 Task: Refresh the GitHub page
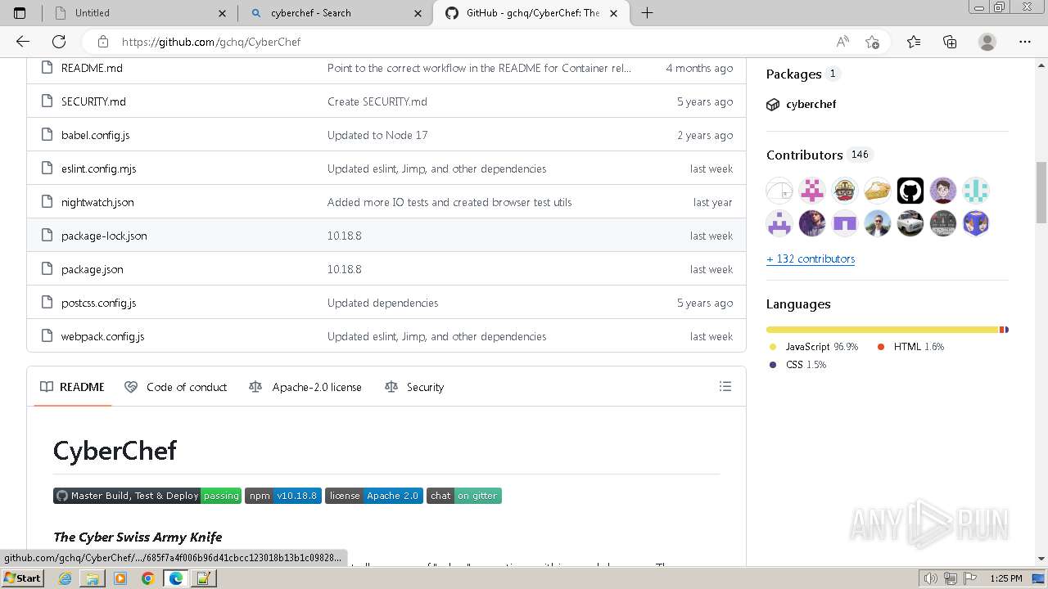59,42
